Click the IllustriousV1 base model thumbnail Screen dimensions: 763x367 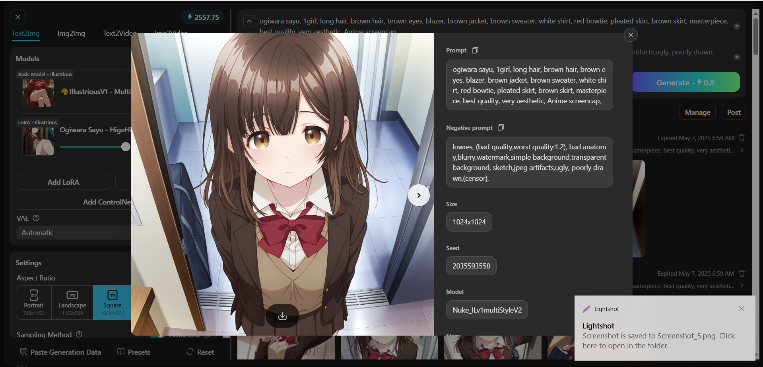38,93
